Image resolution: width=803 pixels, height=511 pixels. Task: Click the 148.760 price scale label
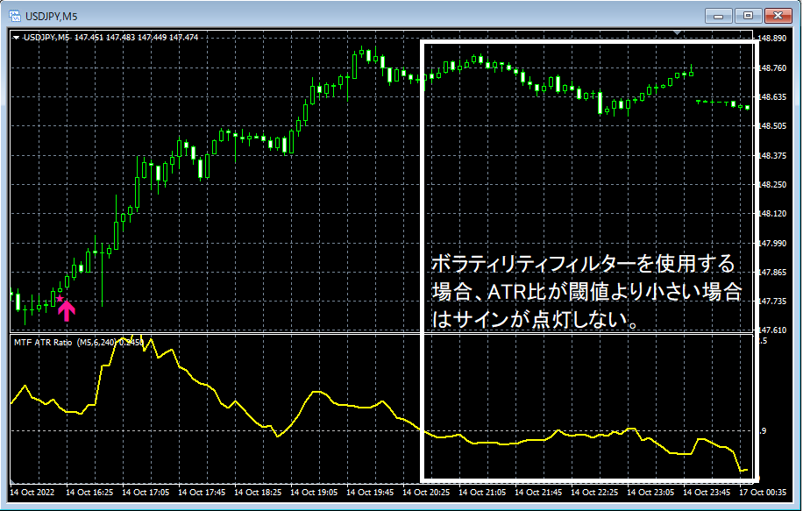click(771, 67)
